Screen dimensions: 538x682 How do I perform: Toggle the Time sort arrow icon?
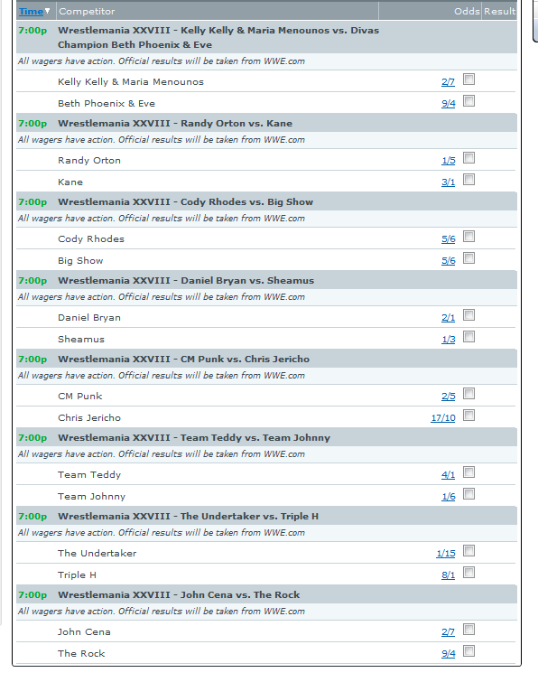[x=47, y=11]
